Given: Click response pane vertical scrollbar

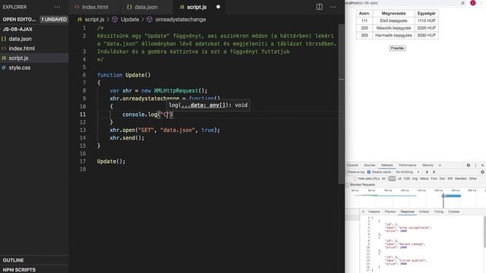Looking at the screenshot, I should click(484, 231).
